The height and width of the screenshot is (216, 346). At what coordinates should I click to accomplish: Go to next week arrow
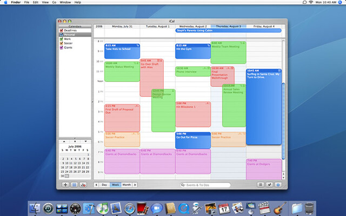[135, 185]
